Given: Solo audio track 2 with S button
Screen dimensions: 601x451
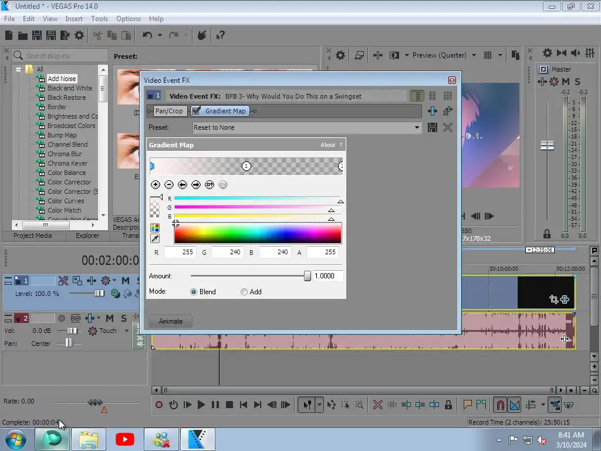Looking at the screenshot, I should coord(123,318).
